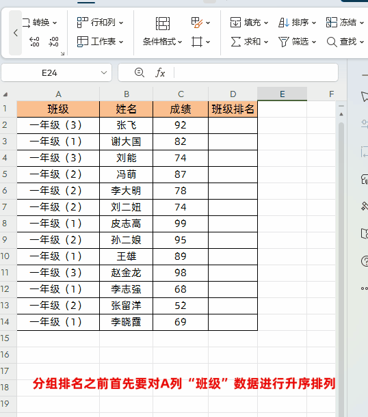This screenshot has height=417, width=368.
Task: Open the 转换 (Convert) dropdown
Action: (40, 23)
